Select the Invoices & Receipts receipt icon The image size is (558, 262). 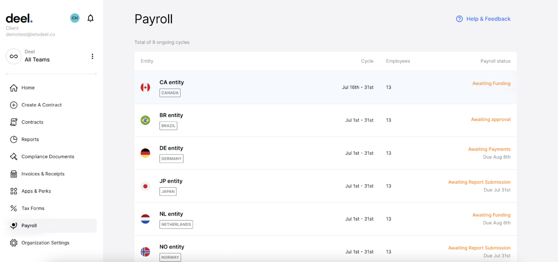coord(14,174)
